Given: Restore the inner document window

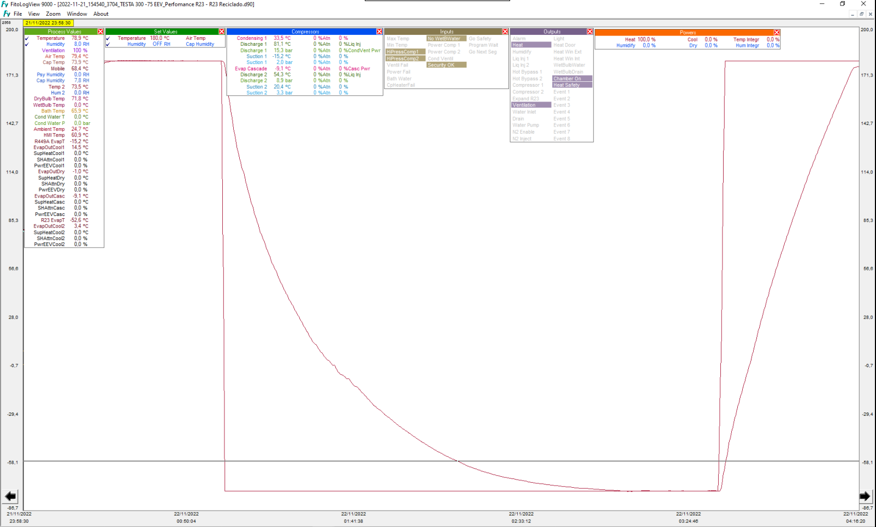Looking at the screenshot, I should pyautogui.click(x=861, y=14).
